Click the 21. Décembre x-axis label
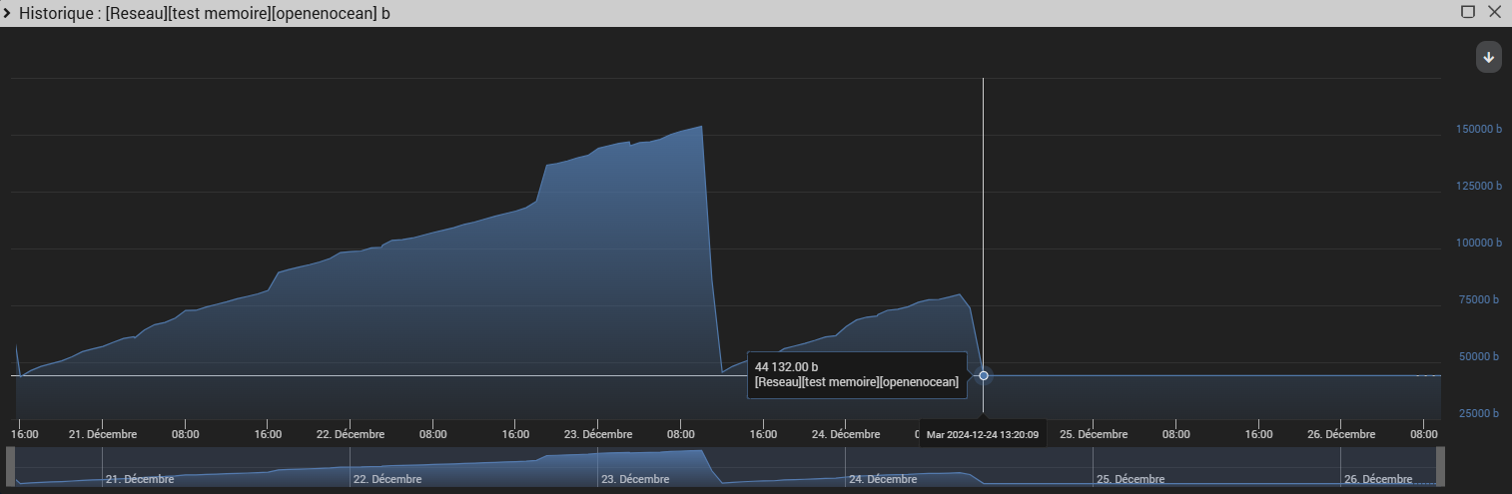The image size is (1512, 494). [x=103, y=434]
